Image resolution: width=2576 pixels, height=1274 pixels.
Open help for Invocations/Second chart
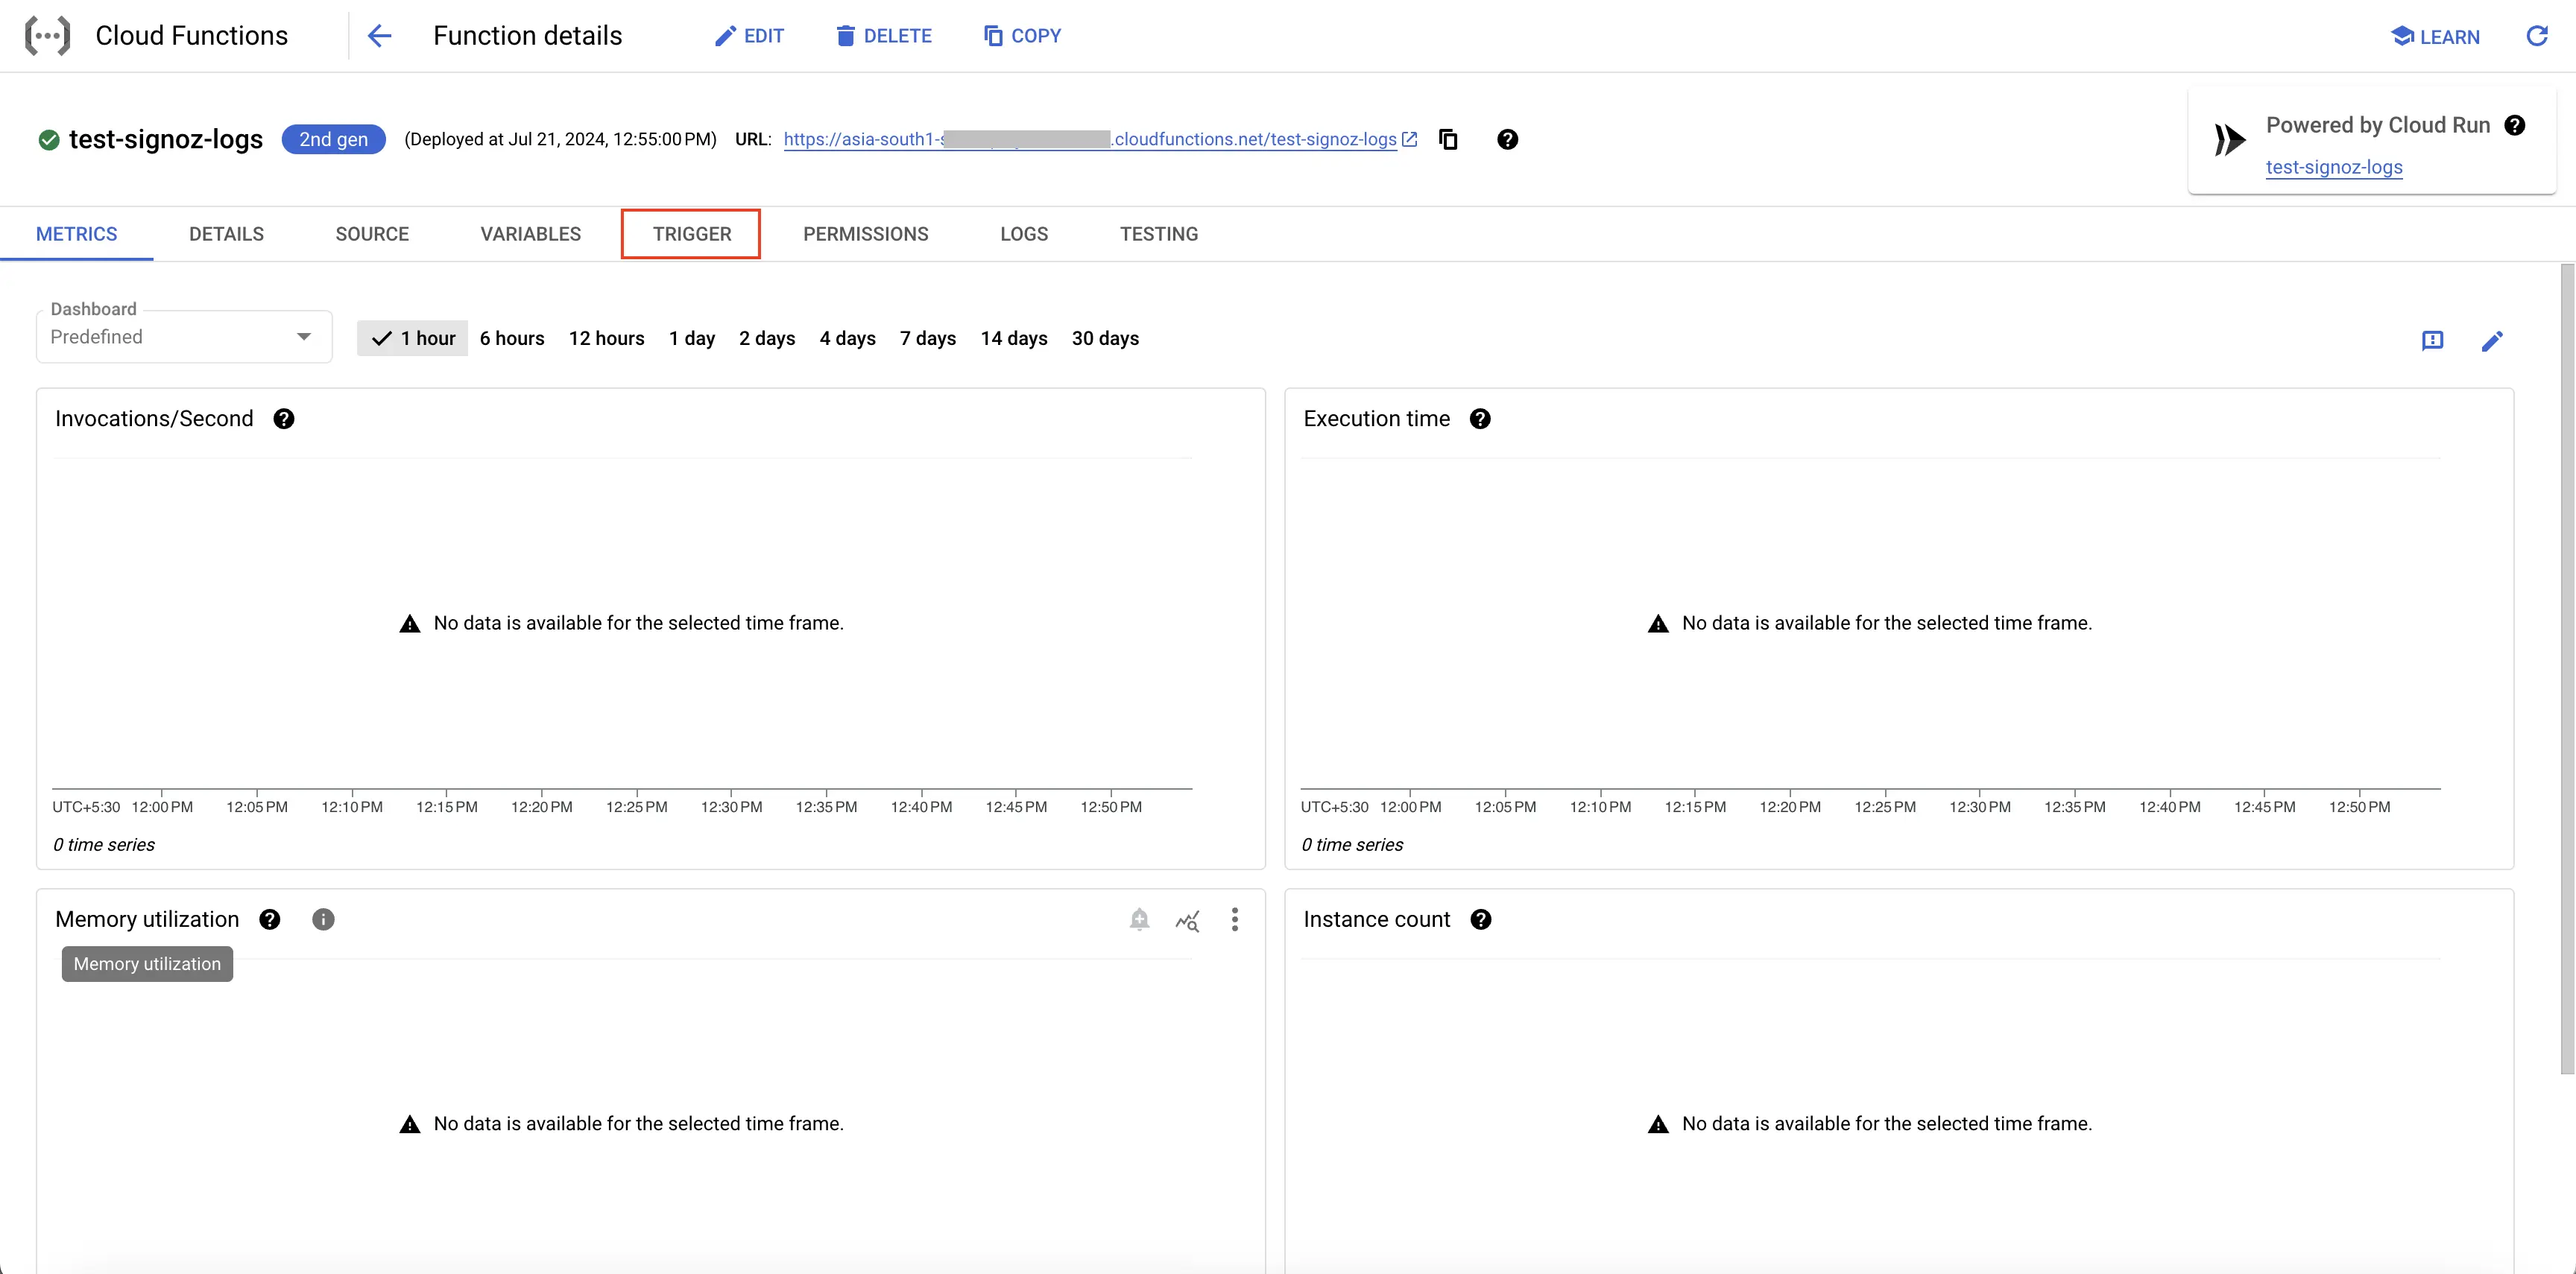point(284,419)
